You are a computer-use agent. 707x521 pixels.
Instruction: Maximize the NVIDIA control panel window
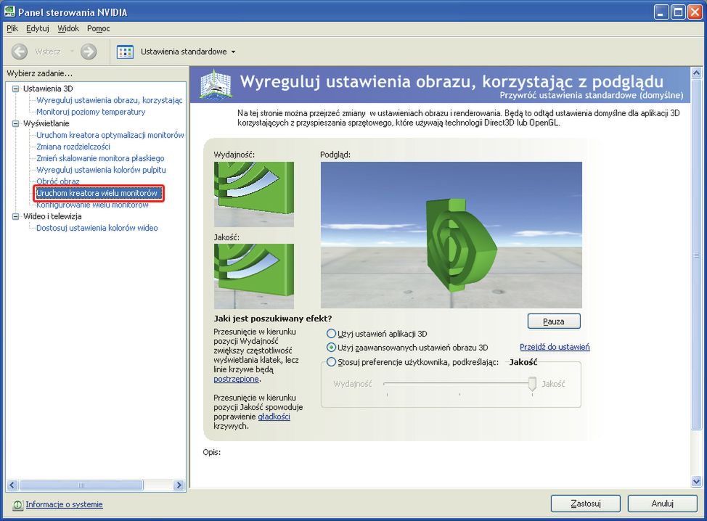(678, 12)
